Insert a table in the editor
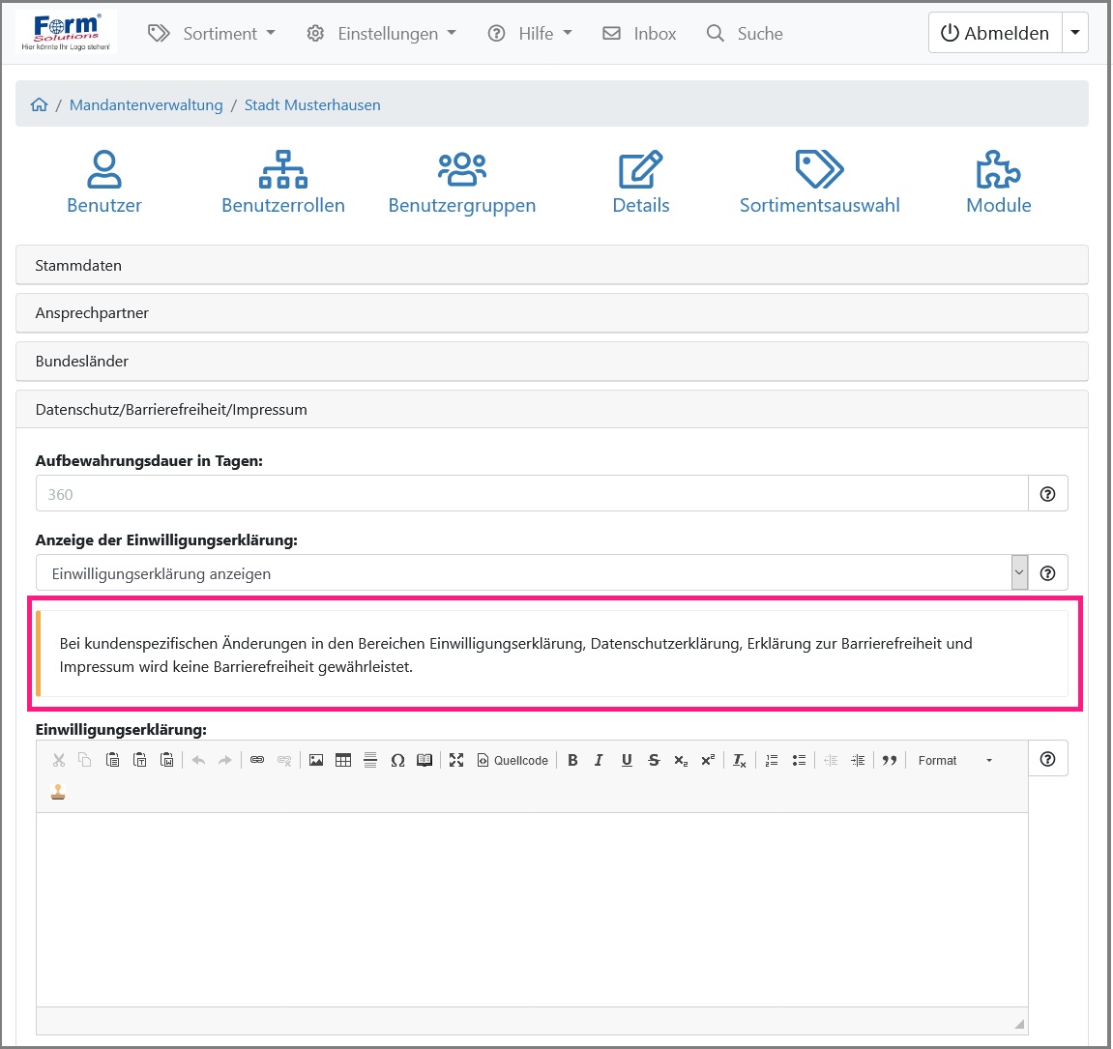This screenshot has width=1113, height=1049. [x=343, y=761]
